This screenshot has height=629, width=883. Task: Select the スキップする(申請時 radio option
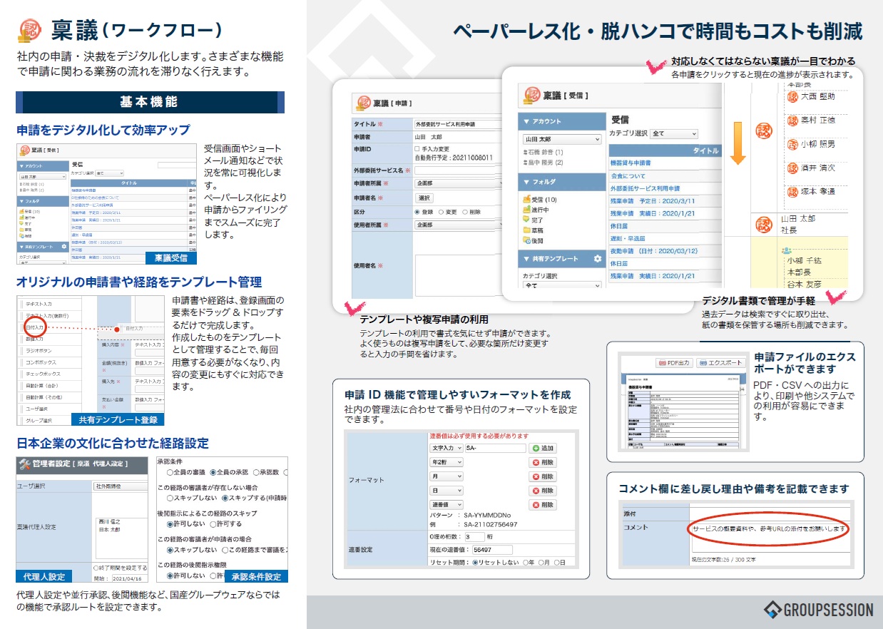225,498
